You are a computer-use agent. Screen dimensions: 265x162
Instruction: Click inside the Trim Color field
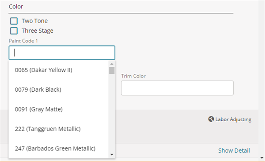177,88
